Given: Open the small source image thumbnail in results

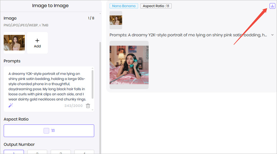Looking at the screenshot, I should [x=116, y=20].
